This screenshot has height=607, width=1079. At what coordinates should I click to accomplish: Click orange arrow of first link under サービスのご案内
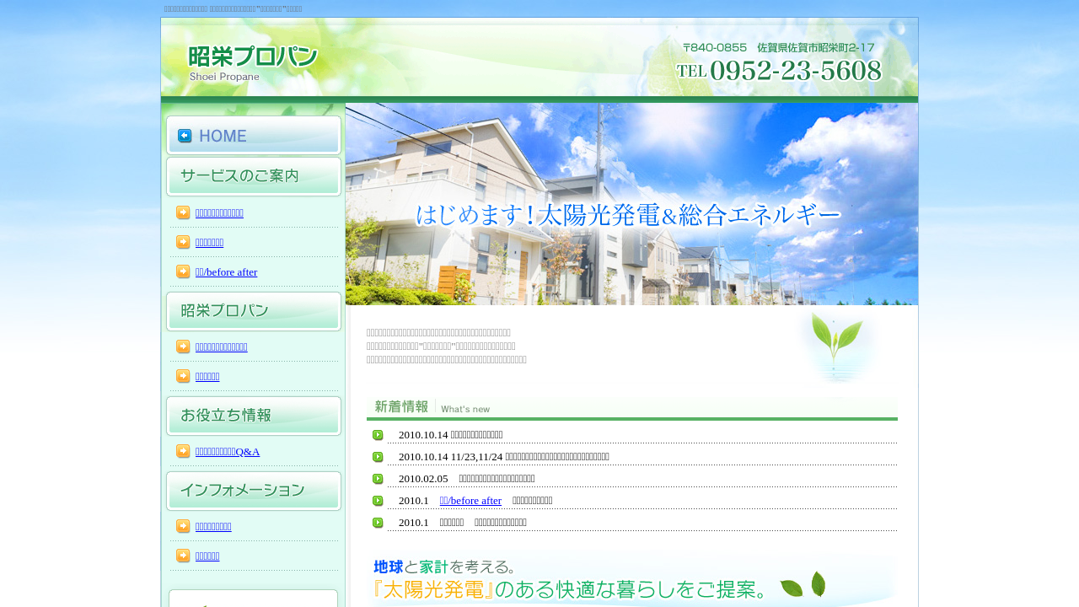tap(183, 212)
